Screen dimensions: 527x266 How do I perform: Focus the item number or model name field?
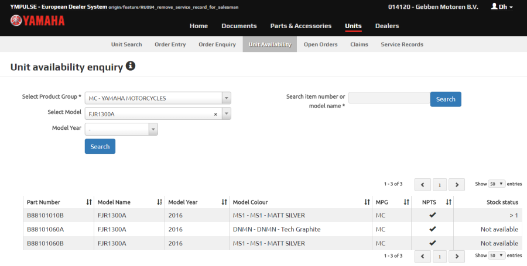389,98
